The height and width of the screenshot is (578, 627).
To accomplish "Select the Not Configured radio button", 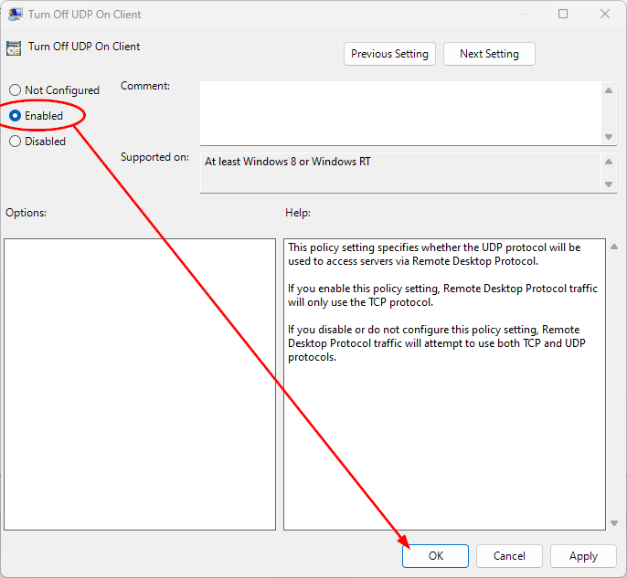I will tap(15, 90).
